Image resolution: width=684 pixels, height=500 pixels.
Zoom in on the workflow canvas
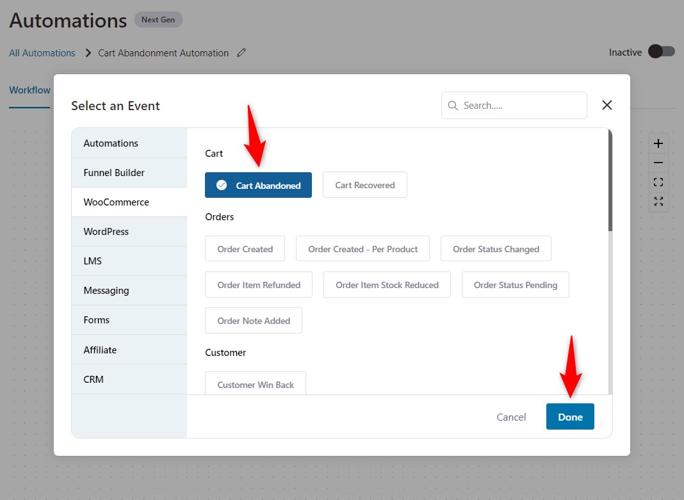coord(658,143)
